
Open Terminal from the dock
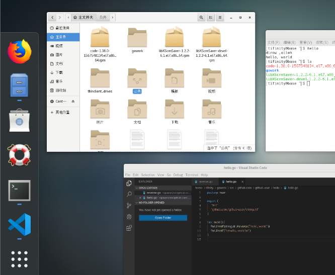coord(19,191)
